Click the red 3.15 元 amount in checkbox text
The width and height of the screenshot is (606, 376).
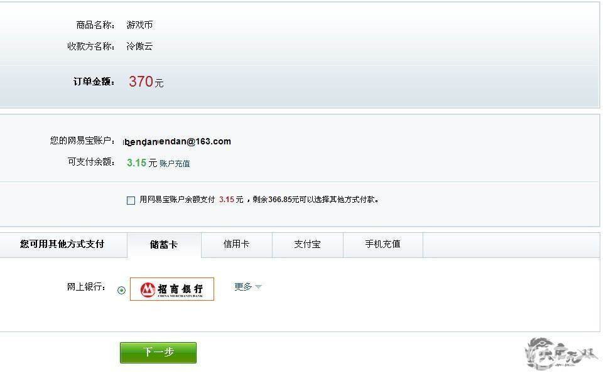point(231,200)
